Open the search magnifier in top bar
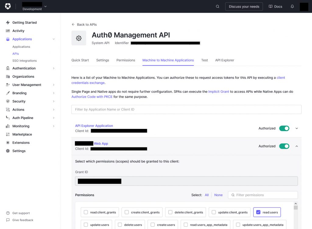 218,7
